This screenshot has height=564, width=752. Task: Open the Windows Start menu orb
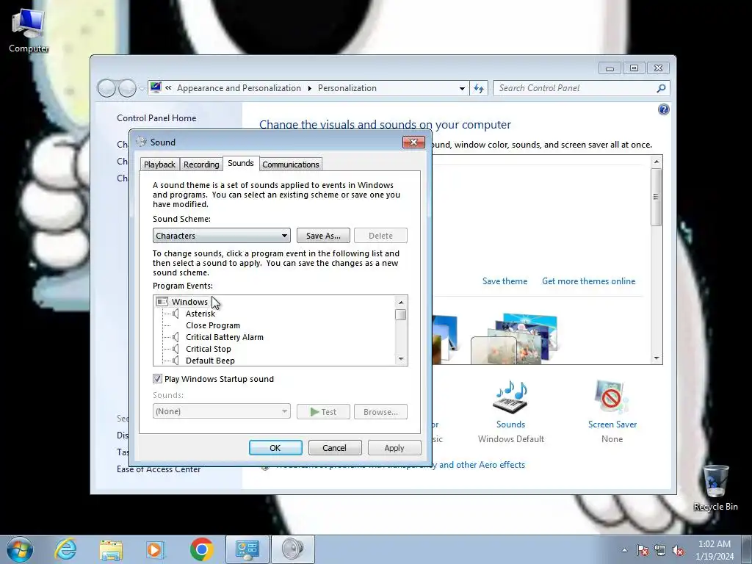click(x=20, y=549)
